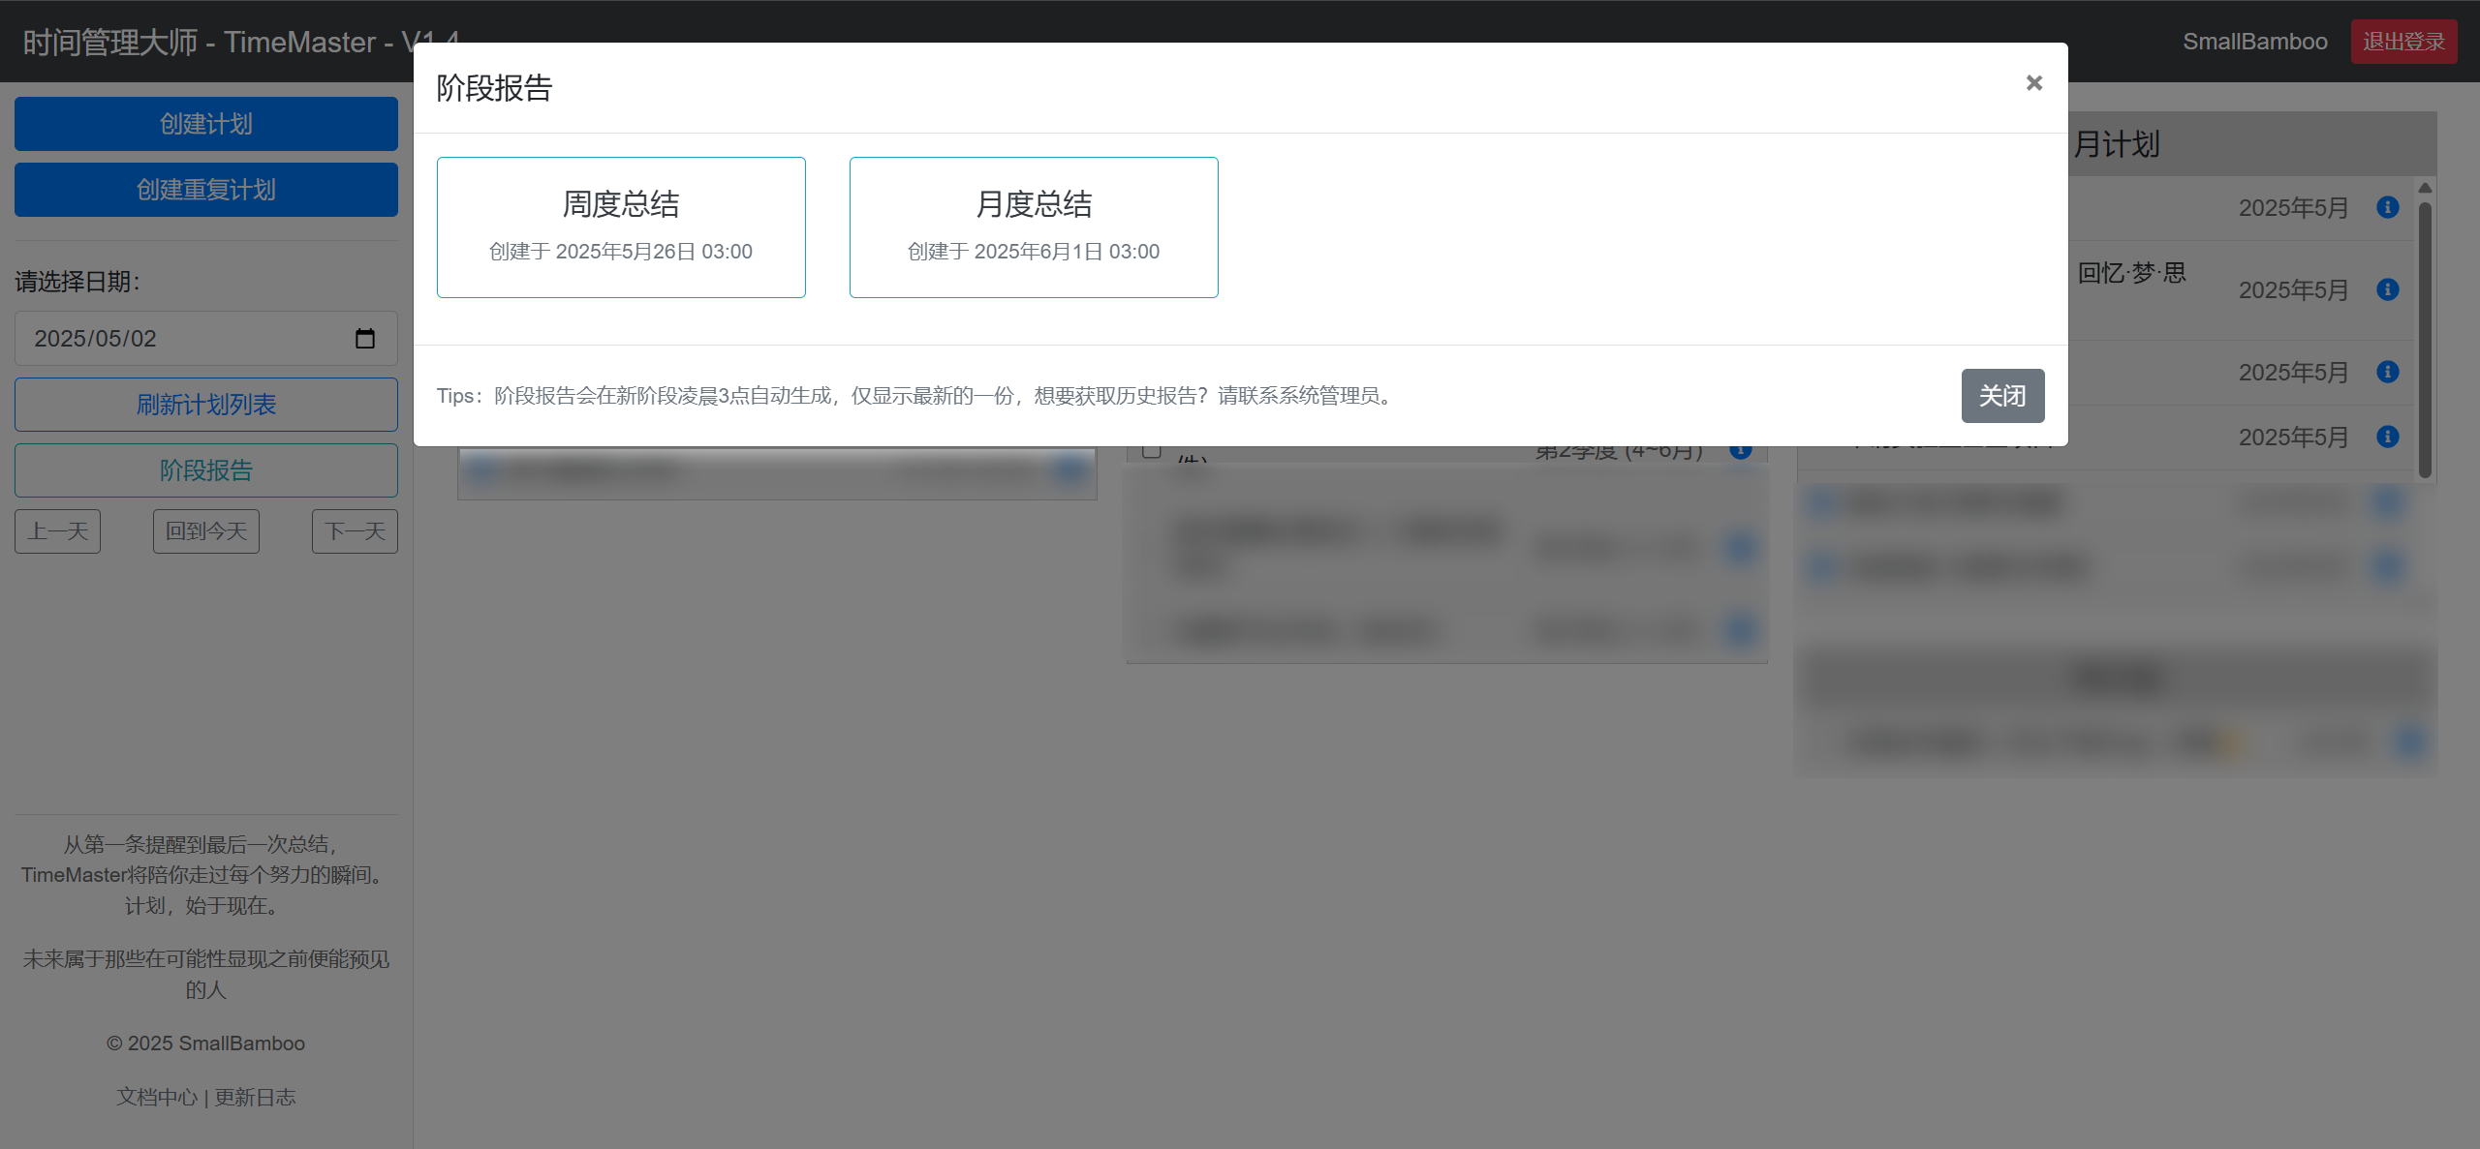Open the 月度总结 monthly summary card
2480x1149 pixels.
(x=1033, y=227)
